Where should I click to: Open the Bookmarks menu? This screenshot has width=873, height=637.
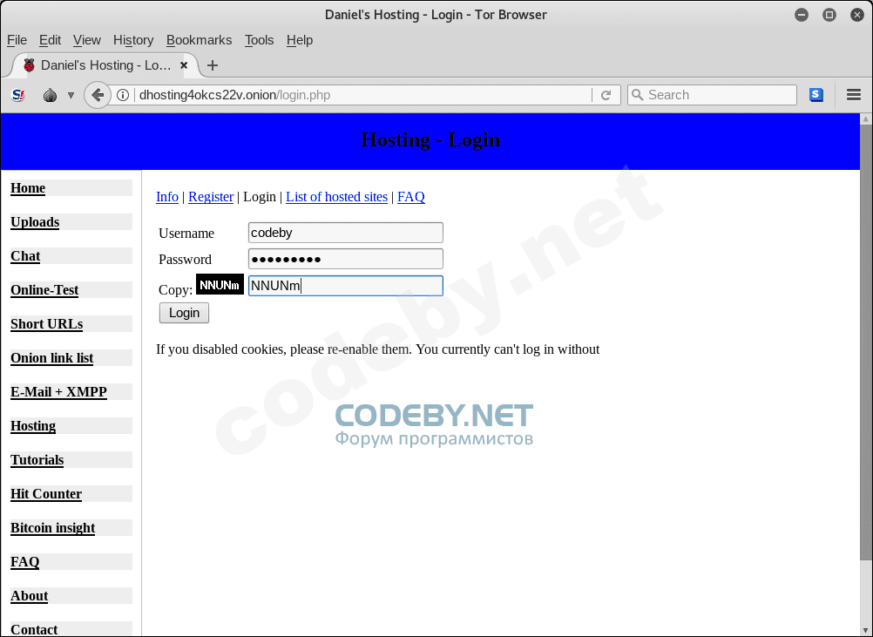click(199, 40)
